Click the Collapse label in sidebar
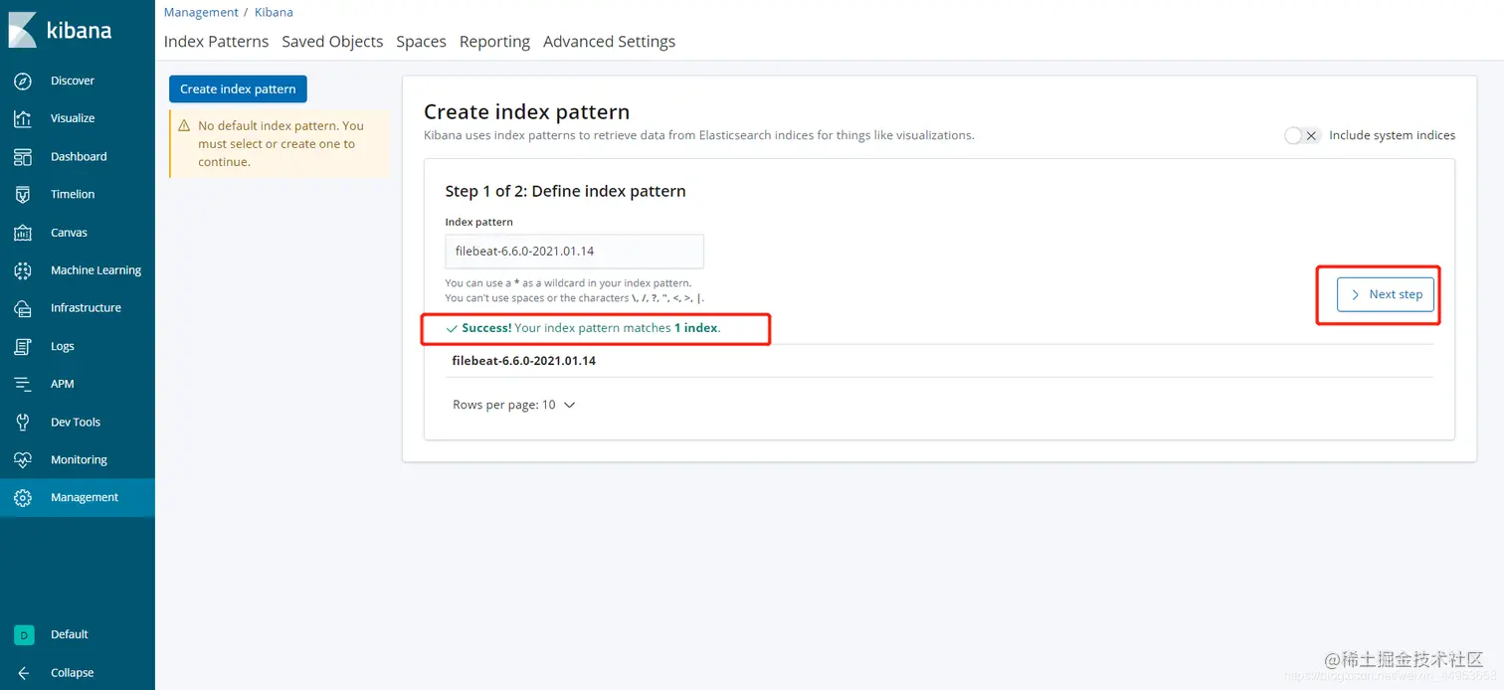Viewport: 1504px width, 690px height. 73,673
